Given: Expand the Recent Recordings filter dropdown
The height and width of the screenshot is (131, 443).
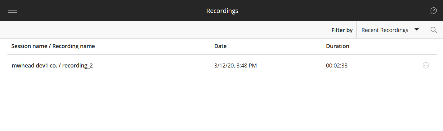Looking at the screenshot, I should tap(390, 30).
